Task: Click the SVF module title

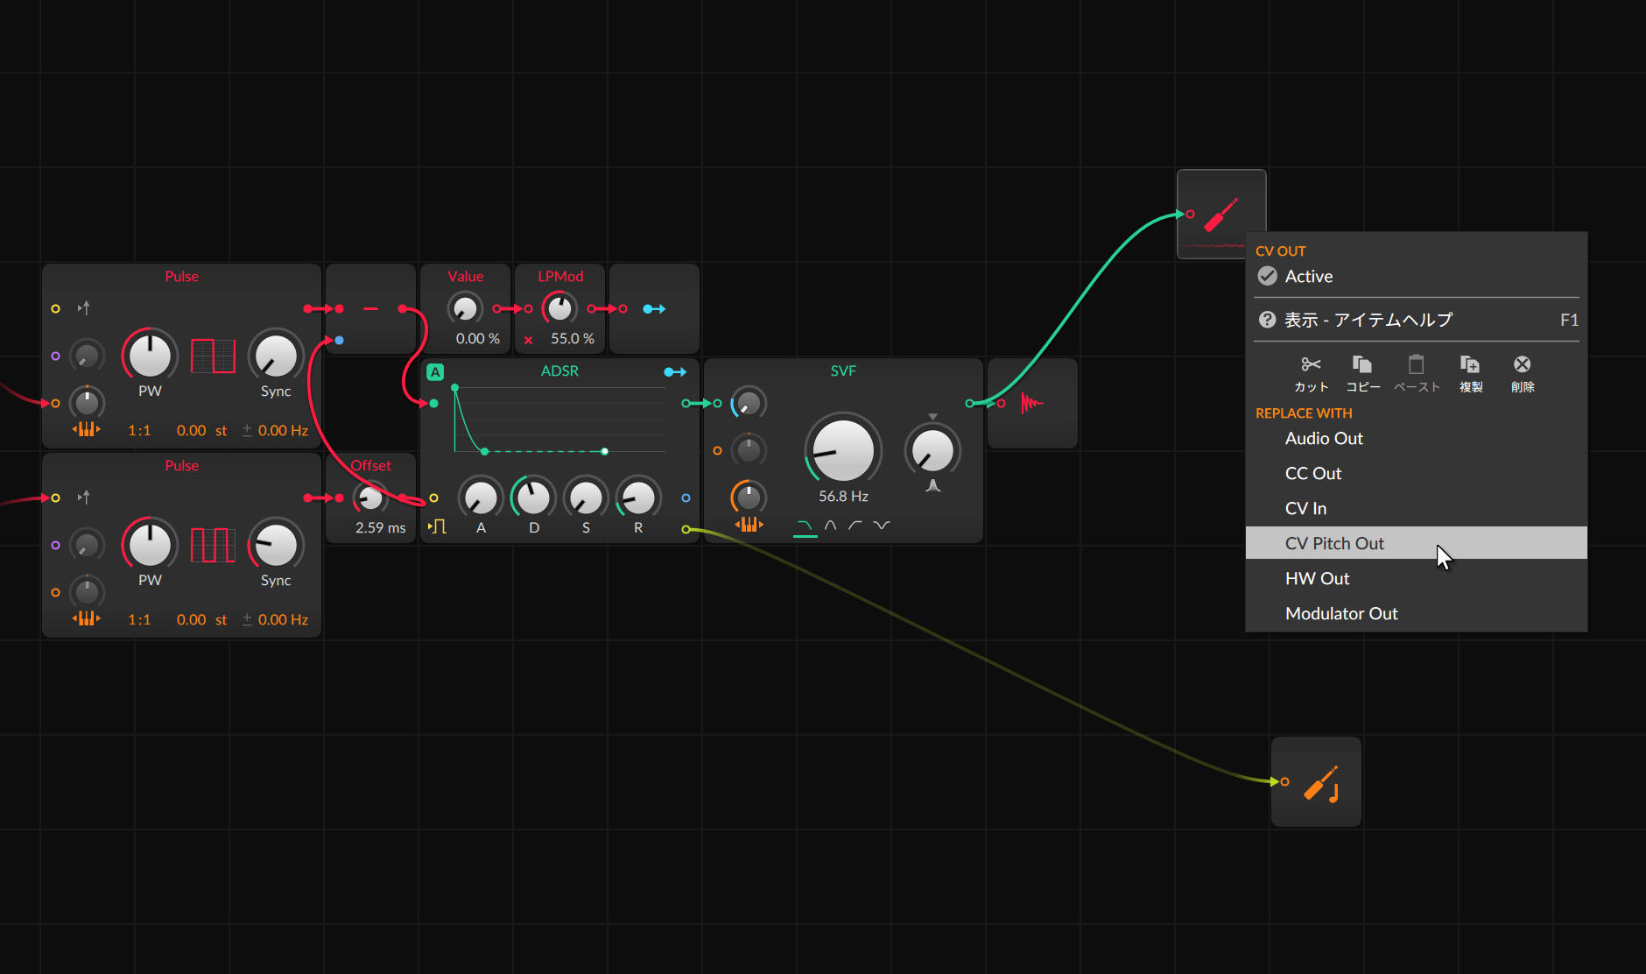Action: (843, 371)
